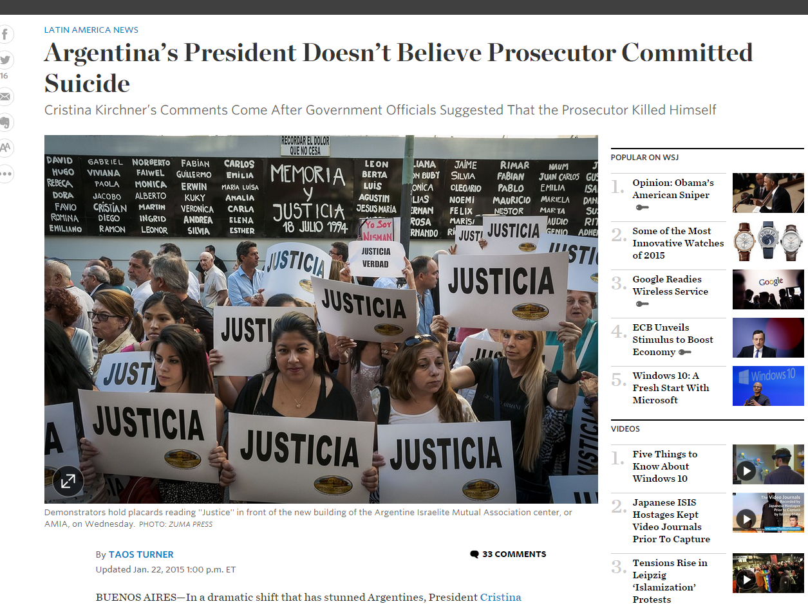Click Windows 10 Fresh Start thumbnail

point(768,386)
